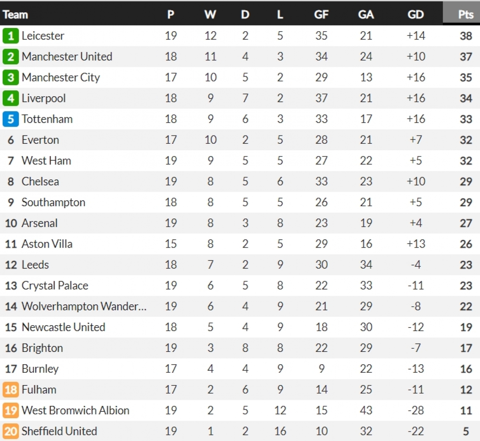Click Fulham's orange position 18 badge

point(11,389)
